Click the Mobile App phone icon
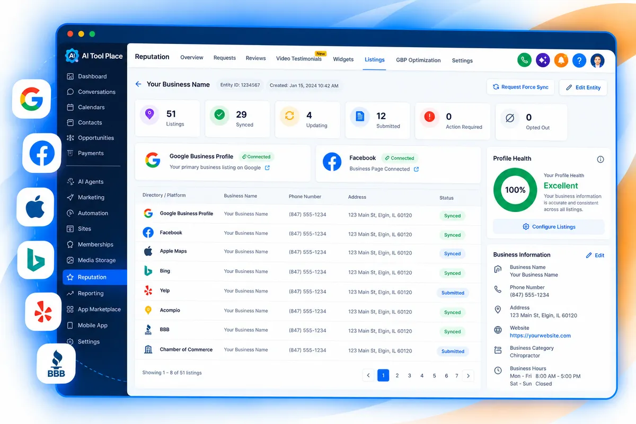Image resolution: width=636 pixels, height=424 pixels. pos(70,325)
